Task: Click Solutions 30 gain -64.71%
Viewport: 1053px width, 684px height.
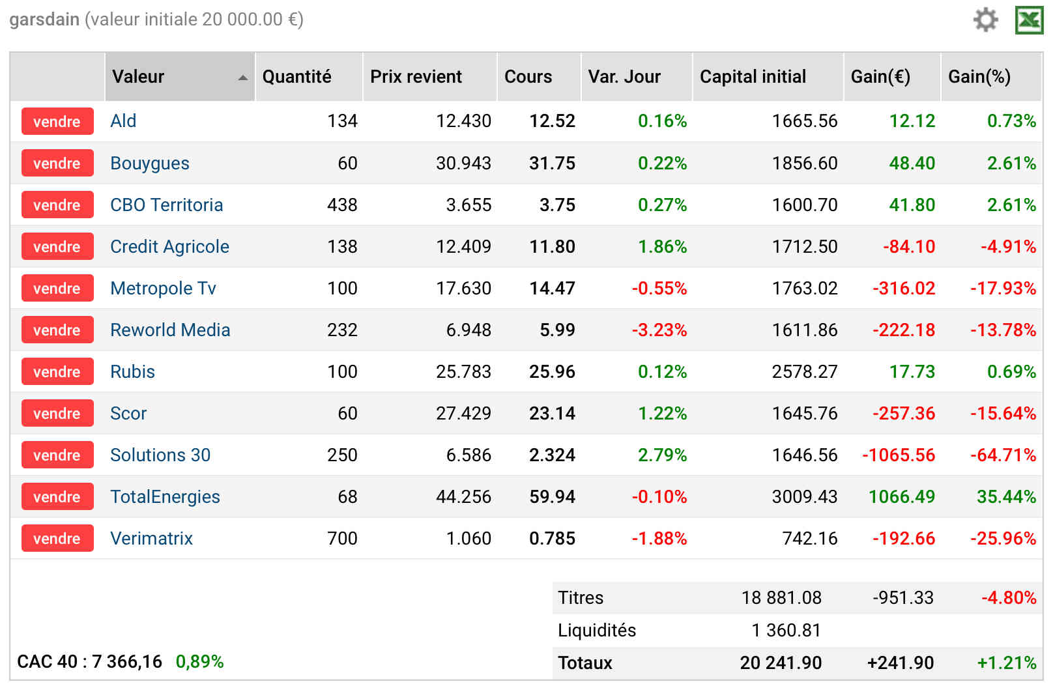Action: pyautogui.click(x=1003, y=455)
